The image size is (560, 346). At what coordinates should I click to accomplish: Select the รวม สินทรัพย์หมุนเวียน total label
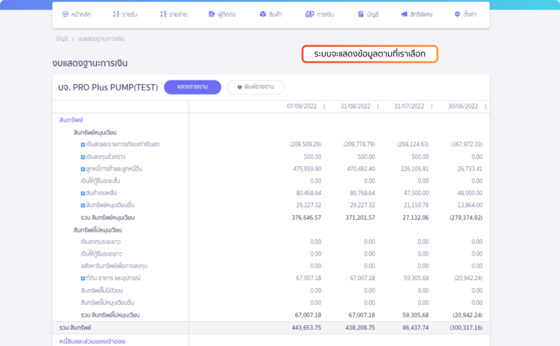[108, 218]
